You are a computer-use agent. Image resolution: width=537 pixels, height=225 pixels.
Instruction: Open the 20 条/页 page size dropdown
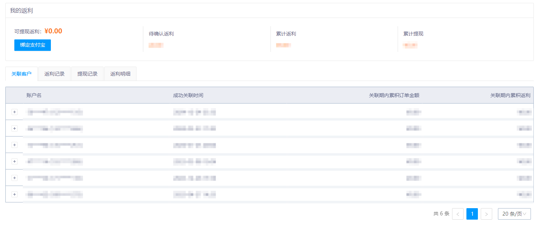tap(514, 214)
